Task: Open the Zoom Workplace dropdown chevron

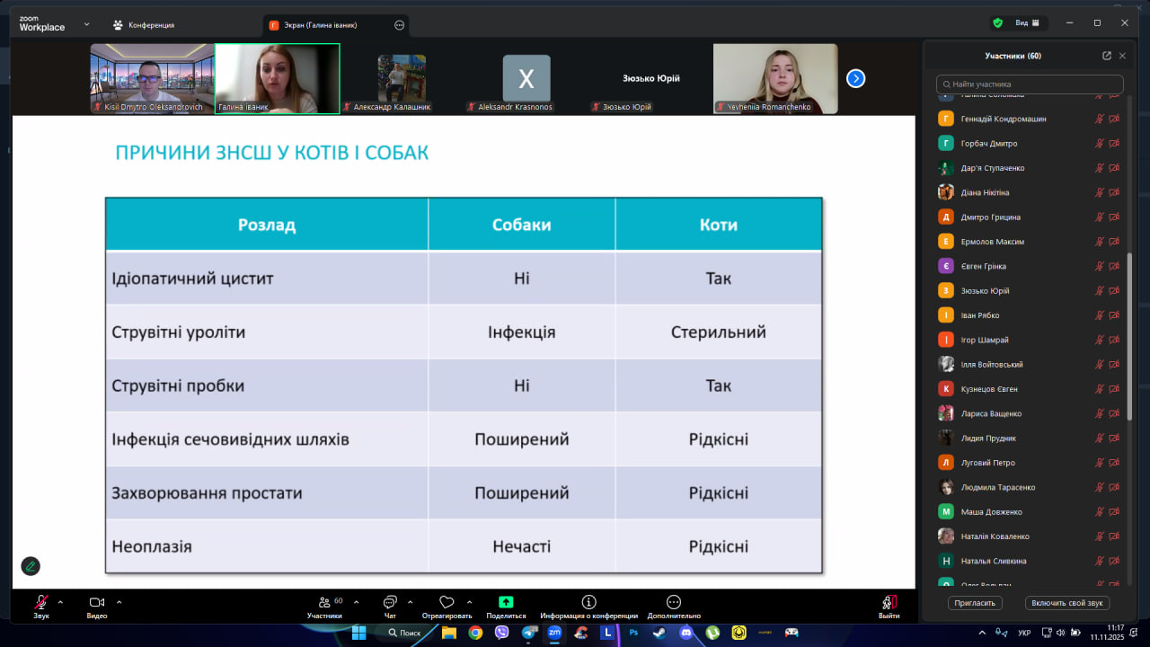Action: (x=87, y=24)
